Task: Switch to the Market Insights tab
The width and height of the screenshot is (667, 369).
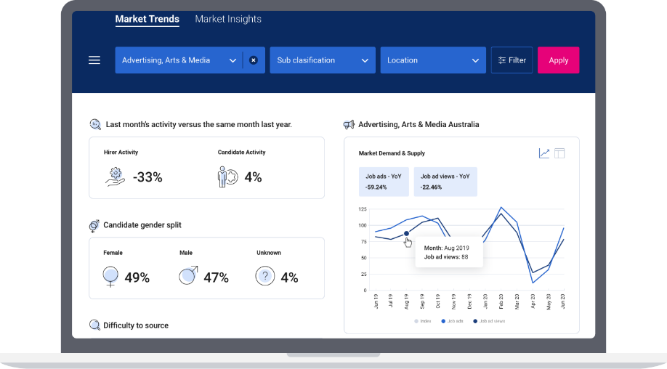Action: tap(228, 20)
